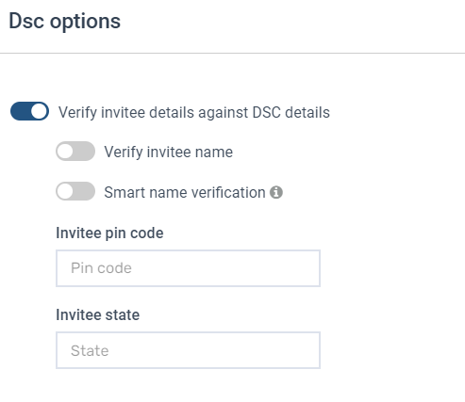Click the Verify invitee name label text

[x=169, y=152]
